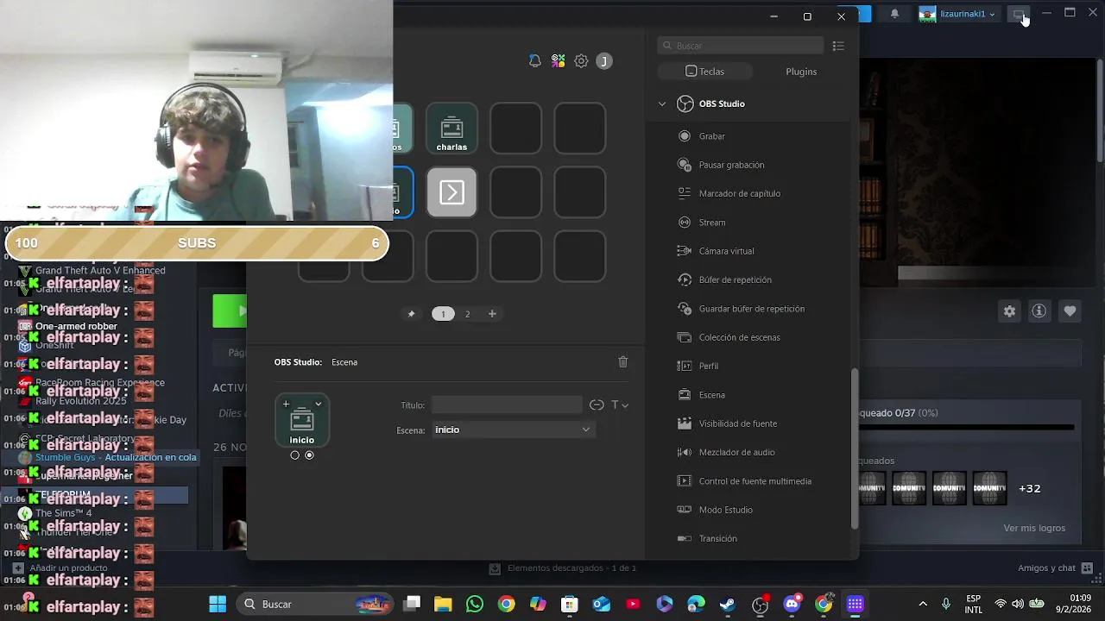Open the title font T dropdown
This screenshot has width=1105, height=621.
coord(619,405)
